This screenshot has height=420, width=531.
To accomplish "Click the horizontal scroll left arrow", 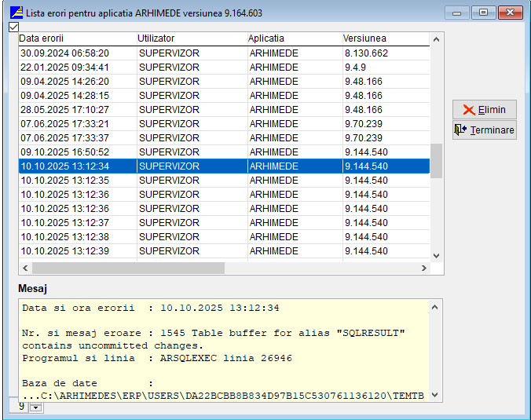I will point(25,268).
